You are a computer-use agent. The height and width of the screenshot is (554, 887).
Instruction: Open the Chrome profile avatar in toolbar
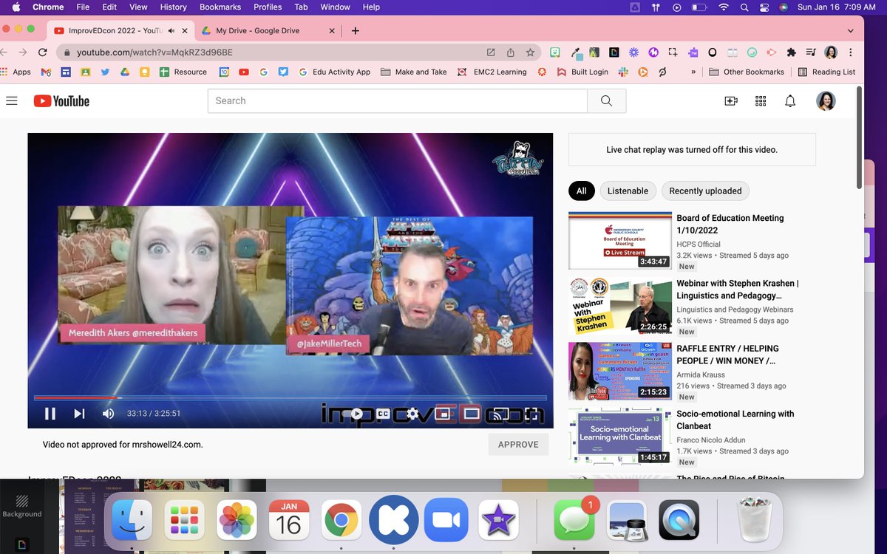[831, 52]
